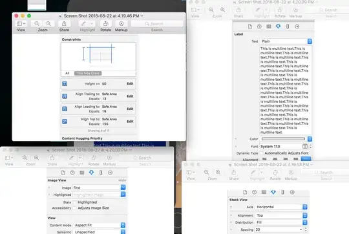Enable Adjusts Image Size checkbox
The height and width of the screenshot is (234, 349).
point(75,208)
